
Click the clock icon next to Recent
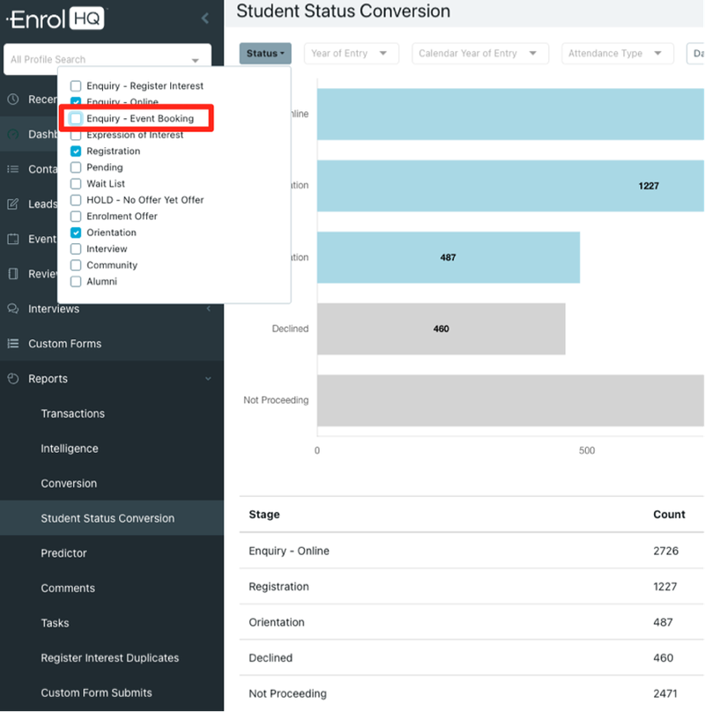point(12,99)
